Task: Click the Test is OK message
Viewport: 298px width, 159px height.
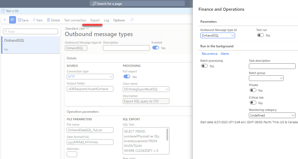Action: pos(12,11)
